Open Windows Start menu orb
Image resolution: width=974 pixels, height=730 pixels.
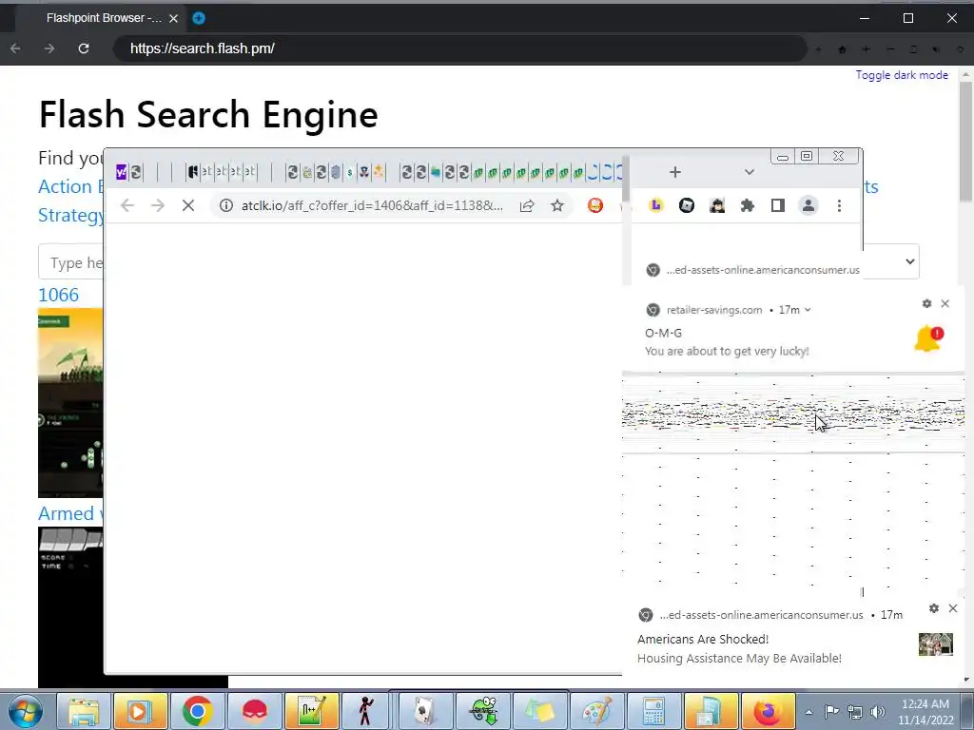click(24, 711)
